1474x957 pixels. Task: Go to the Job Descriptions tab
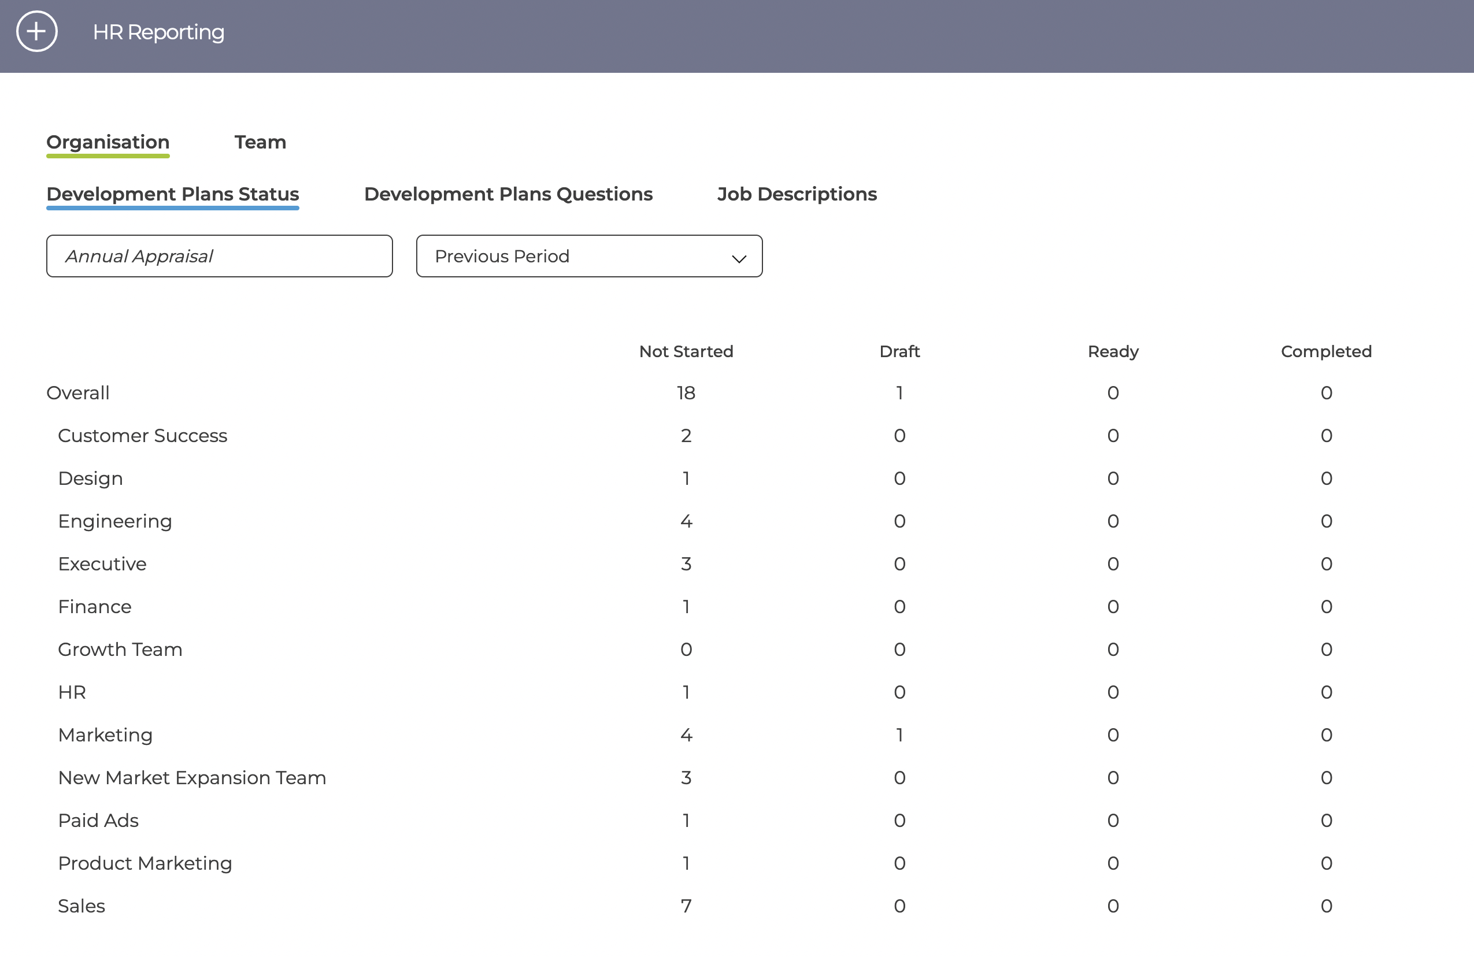797,194
